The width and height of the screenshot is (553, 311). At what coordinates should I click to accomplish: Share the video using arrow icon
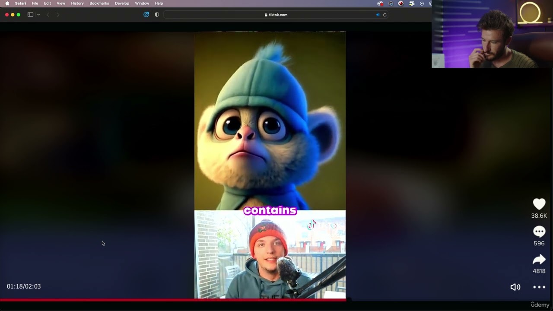coord(539,259)
